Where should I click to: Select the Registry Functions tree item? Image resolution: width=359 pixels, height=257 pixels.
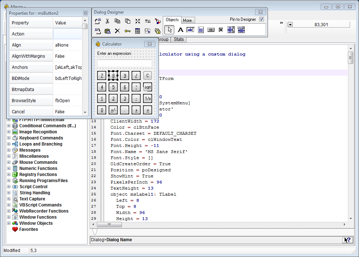coord(38,175)
